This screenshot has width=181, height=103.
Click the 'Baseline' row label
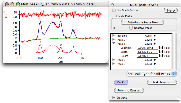point(122,36)
